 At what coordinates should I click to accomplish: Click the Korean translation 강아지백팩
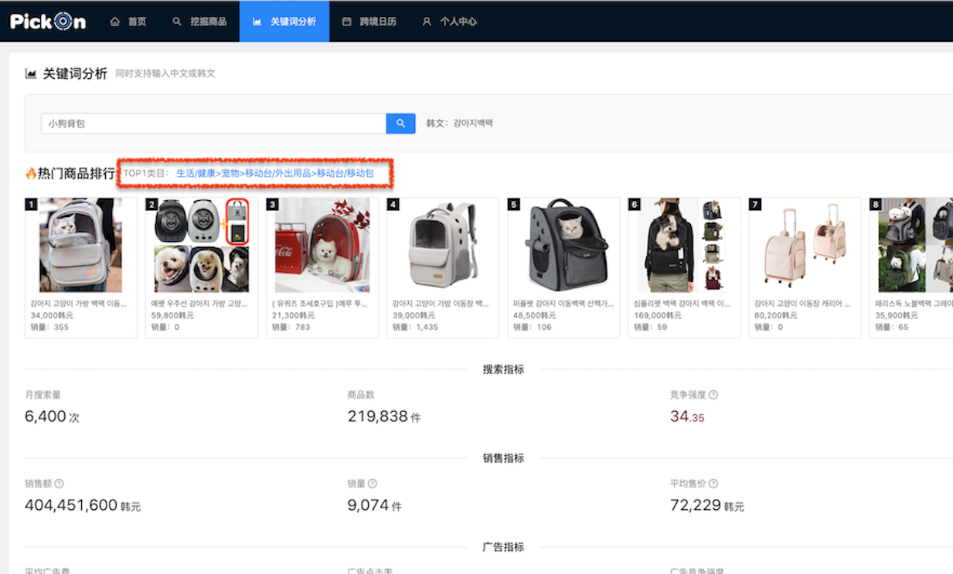pyautogui.click(x=473, y=124)
